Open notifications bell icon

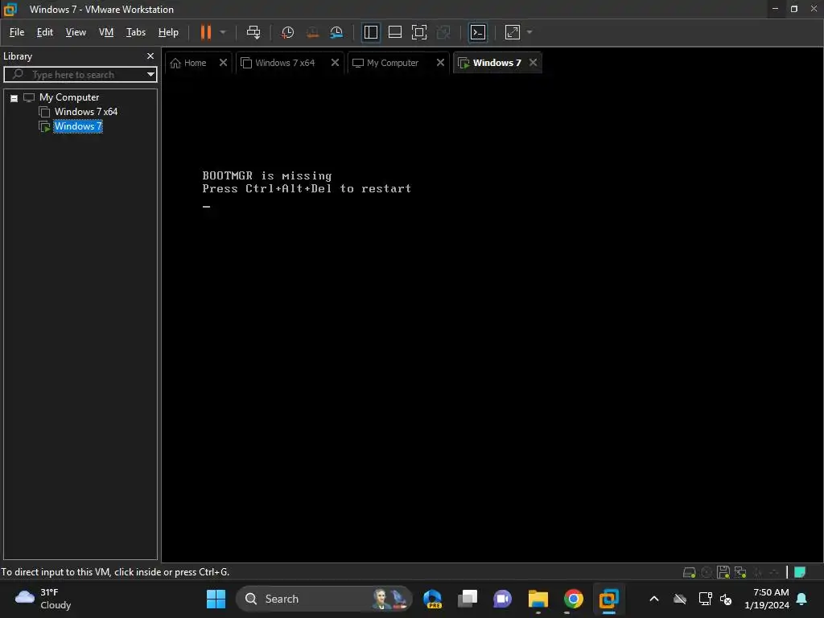(x=802, y=599)
